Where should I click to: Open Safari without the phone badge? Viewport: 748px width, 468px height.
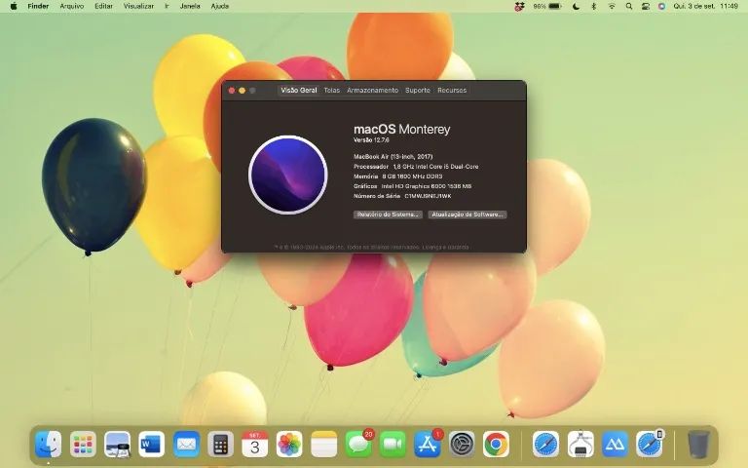(545, 445)
